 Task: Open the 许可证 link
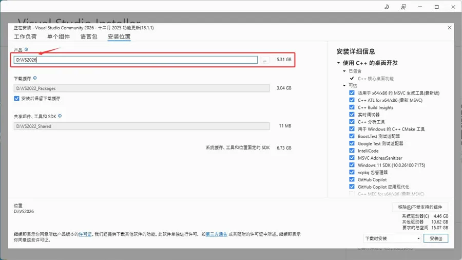coord(85,234)
